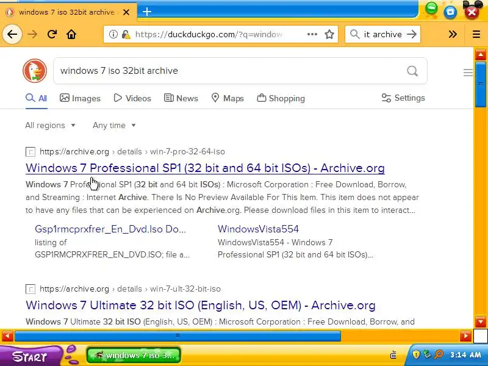The height and width of the screenshot is (366, 488).
Task: Open 'Windows 7 Professional SP1' Archive.org result
Action: click(x=205, y=168)
